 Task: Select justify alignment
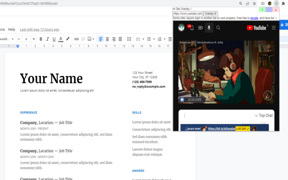tap(120, 39)
